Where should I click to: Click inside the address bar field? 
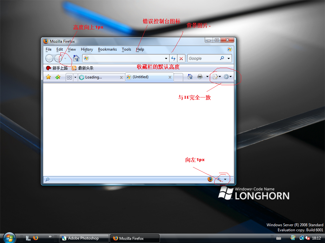coord(126,59)
